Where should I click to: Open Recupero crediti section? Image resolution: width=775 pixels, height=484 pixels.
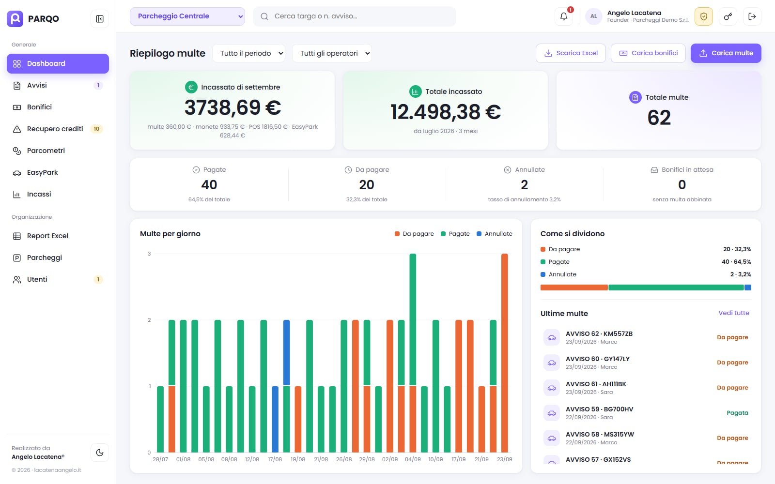pyautogui.click(x=58, y=129)
